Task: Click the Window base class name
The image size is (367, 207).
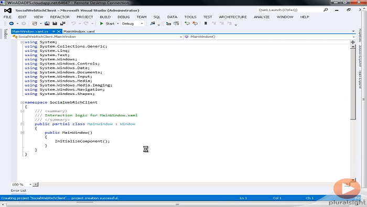Action: (127, 124)
